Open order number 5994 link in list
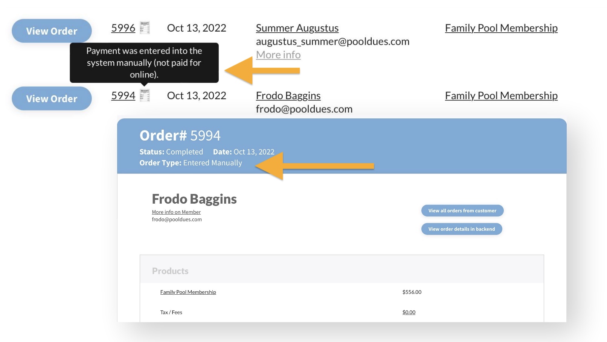This screenshot has width=607, height=342. click(x=123, y=96)
